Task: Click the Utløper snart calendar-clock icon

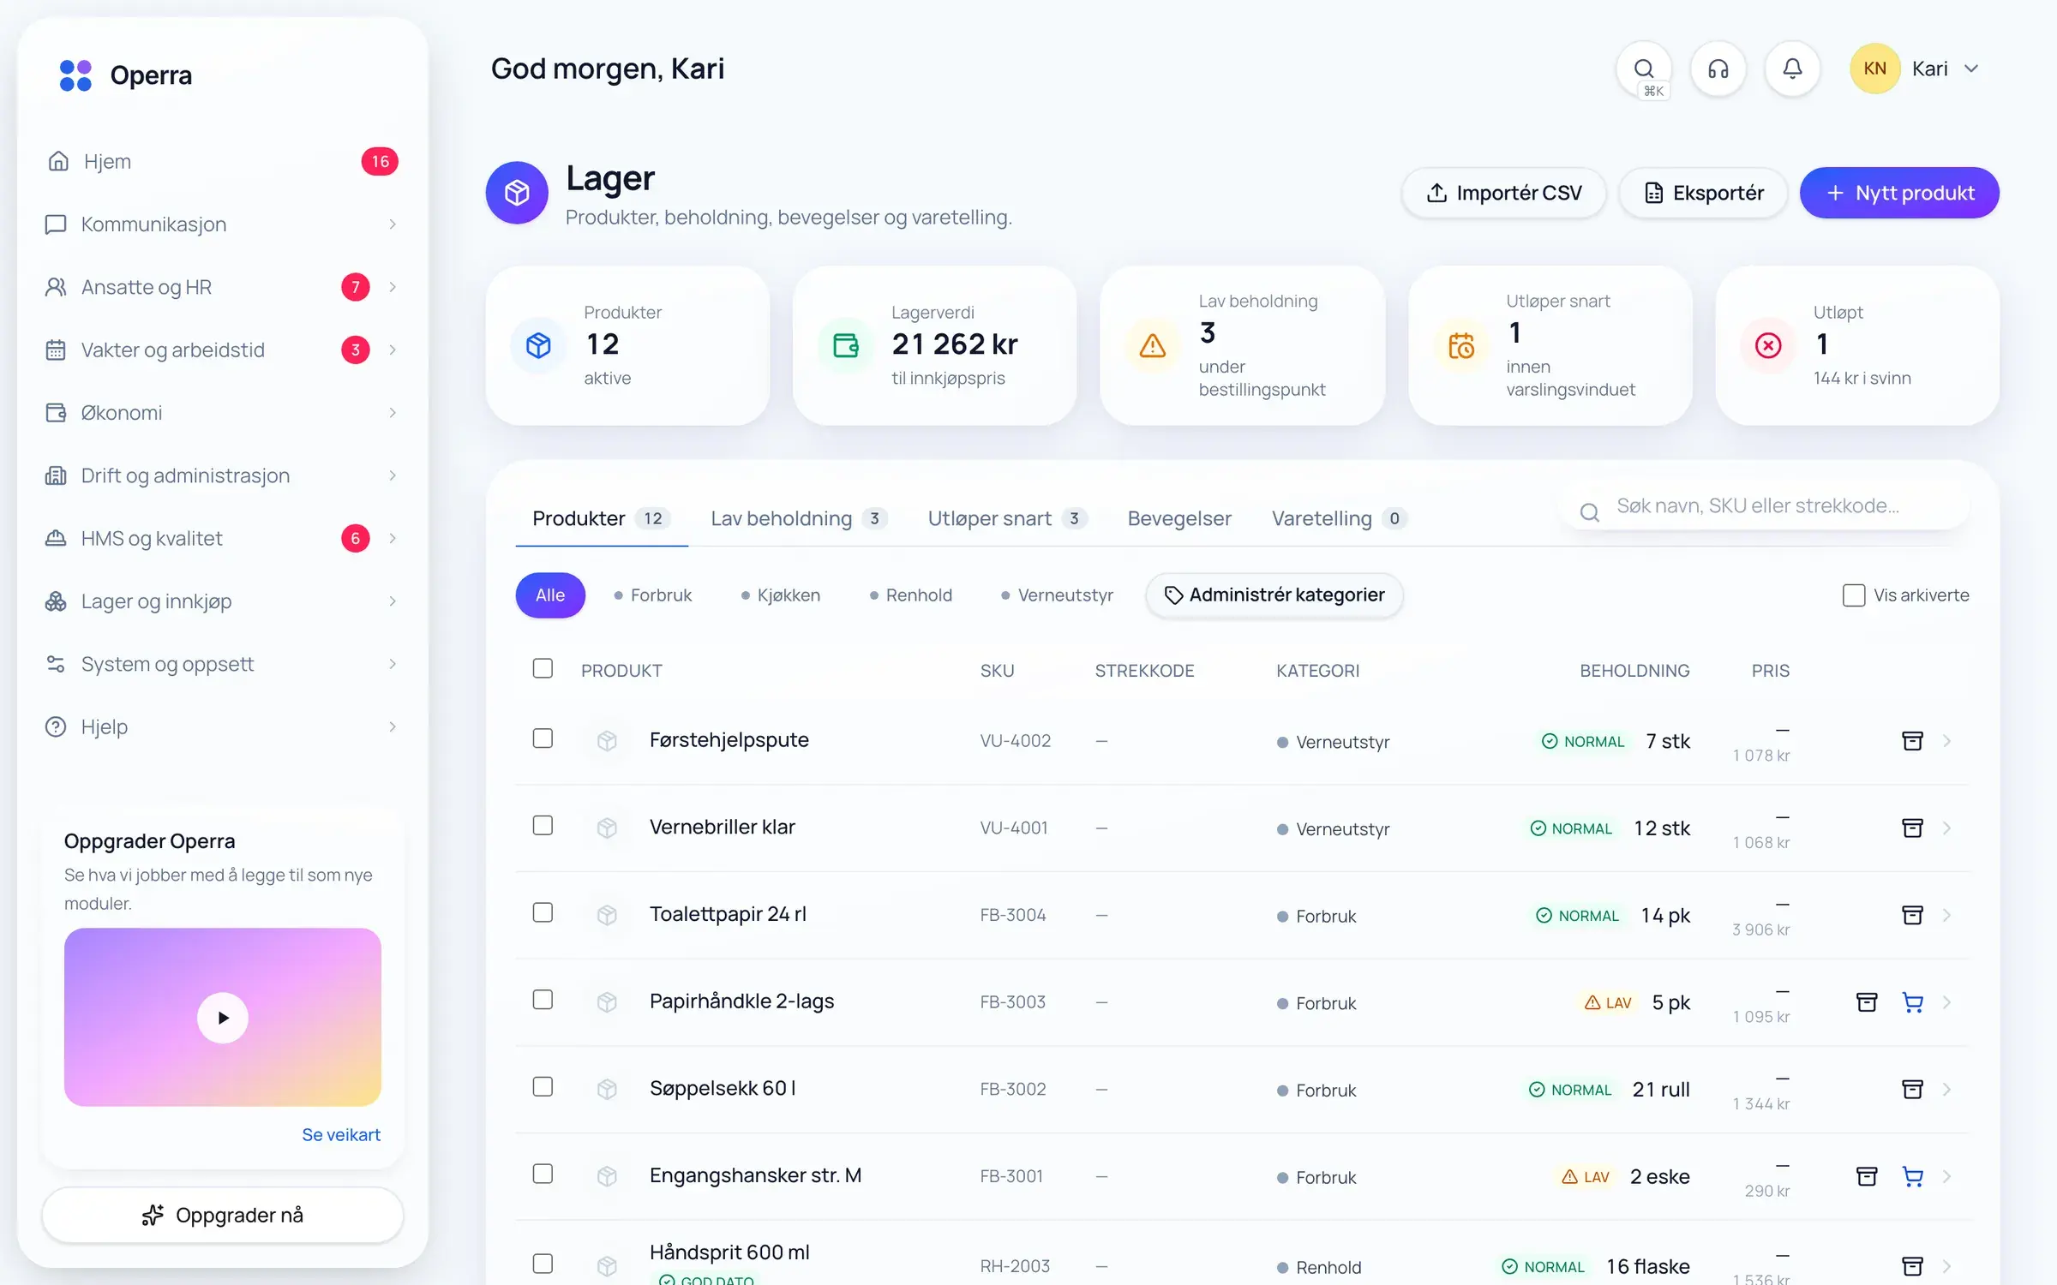Action: point(1460,345)
